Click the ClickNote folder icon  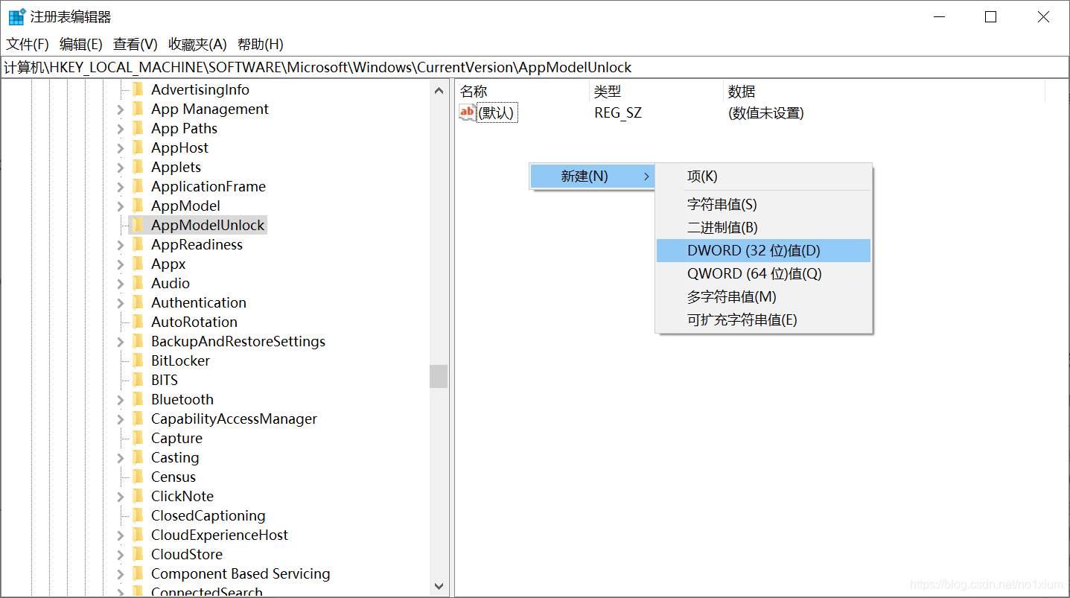[x=138, y=496]
